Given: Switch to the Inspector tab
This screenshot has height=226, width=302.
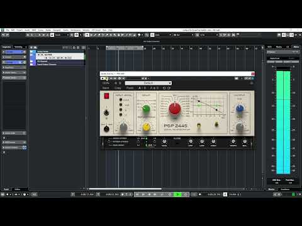Looking at the screenshot, I should click(6, 47).
